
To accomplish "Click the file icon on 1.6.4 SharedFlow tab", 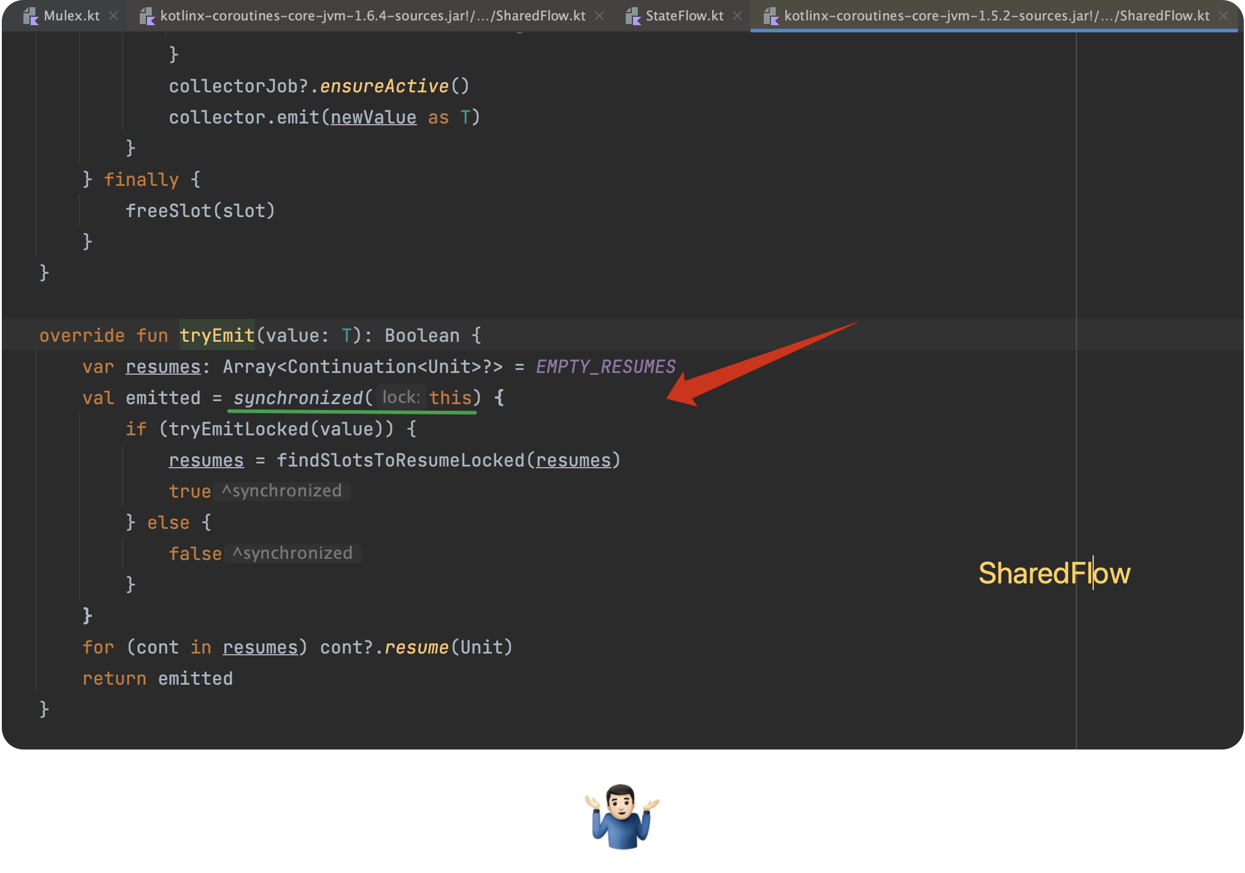I will [147, 16].
